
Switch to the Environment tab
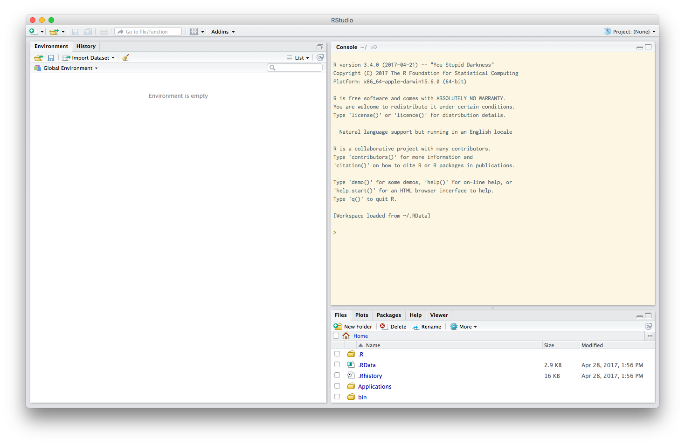pos(51,46)
